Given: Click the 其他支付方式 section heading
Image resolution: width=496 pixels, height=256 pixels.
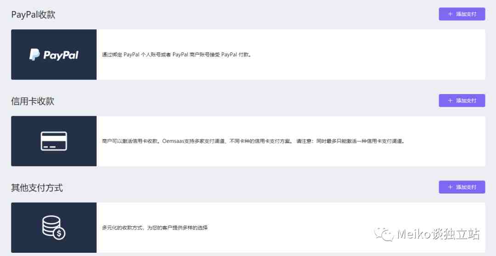Looking at the screenshot, I should 37,188.
